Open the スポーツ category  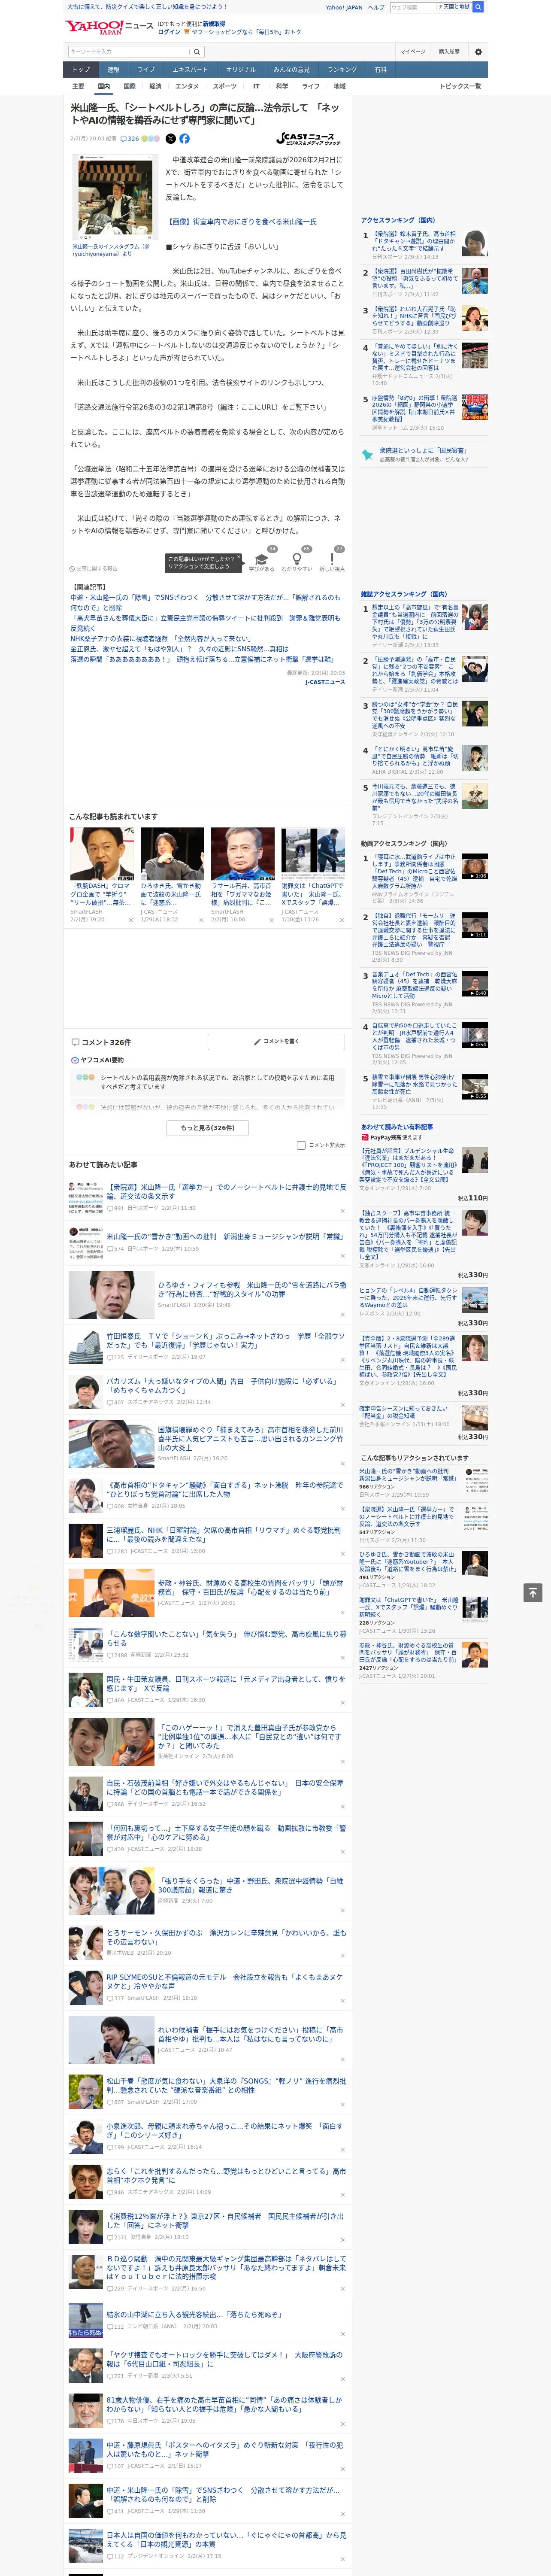(x=225, y=87)
